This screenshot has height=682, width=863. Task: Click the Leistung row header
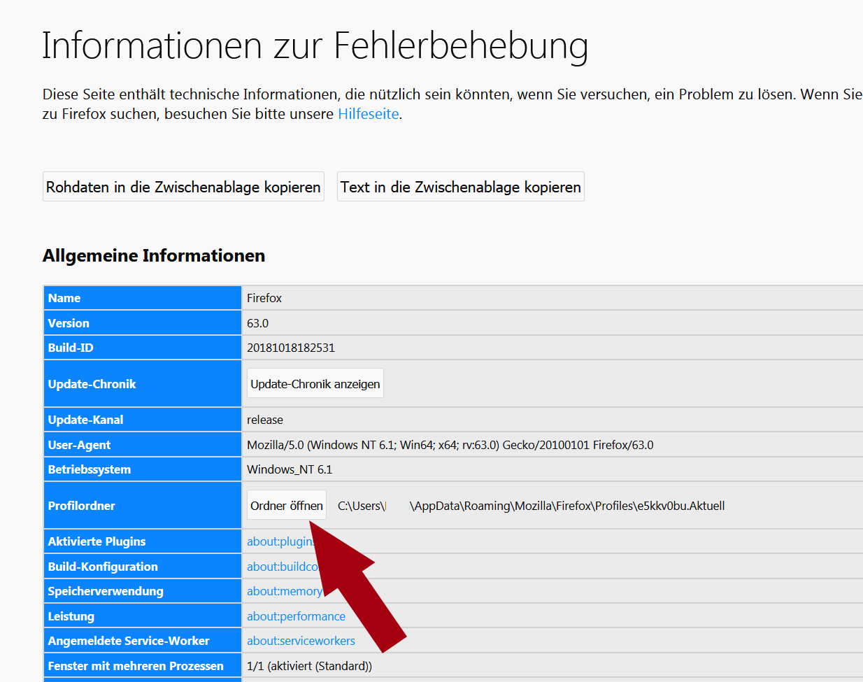coord(143,616)
